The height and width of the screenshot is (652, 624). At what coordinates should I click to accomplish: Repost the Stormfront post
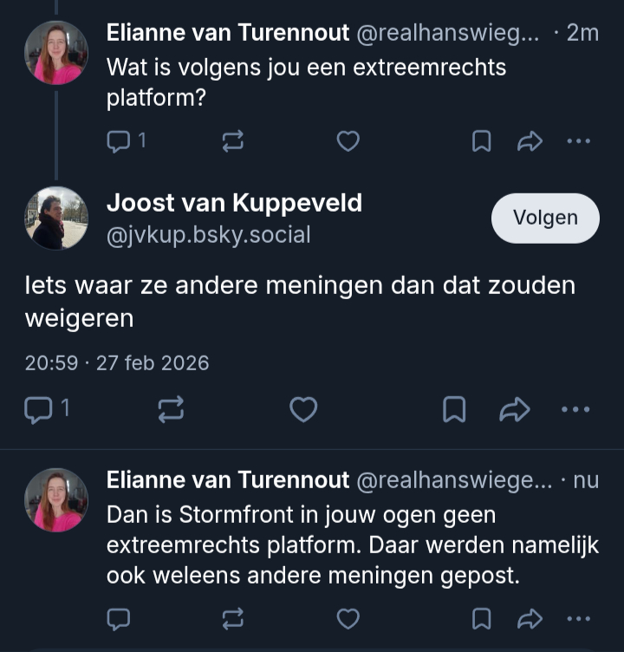point(232,618)
